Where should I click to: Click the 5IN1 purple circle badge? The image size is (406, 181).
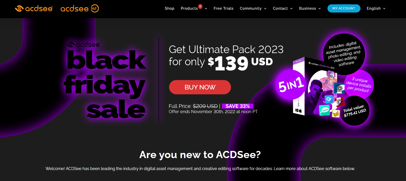291,85
